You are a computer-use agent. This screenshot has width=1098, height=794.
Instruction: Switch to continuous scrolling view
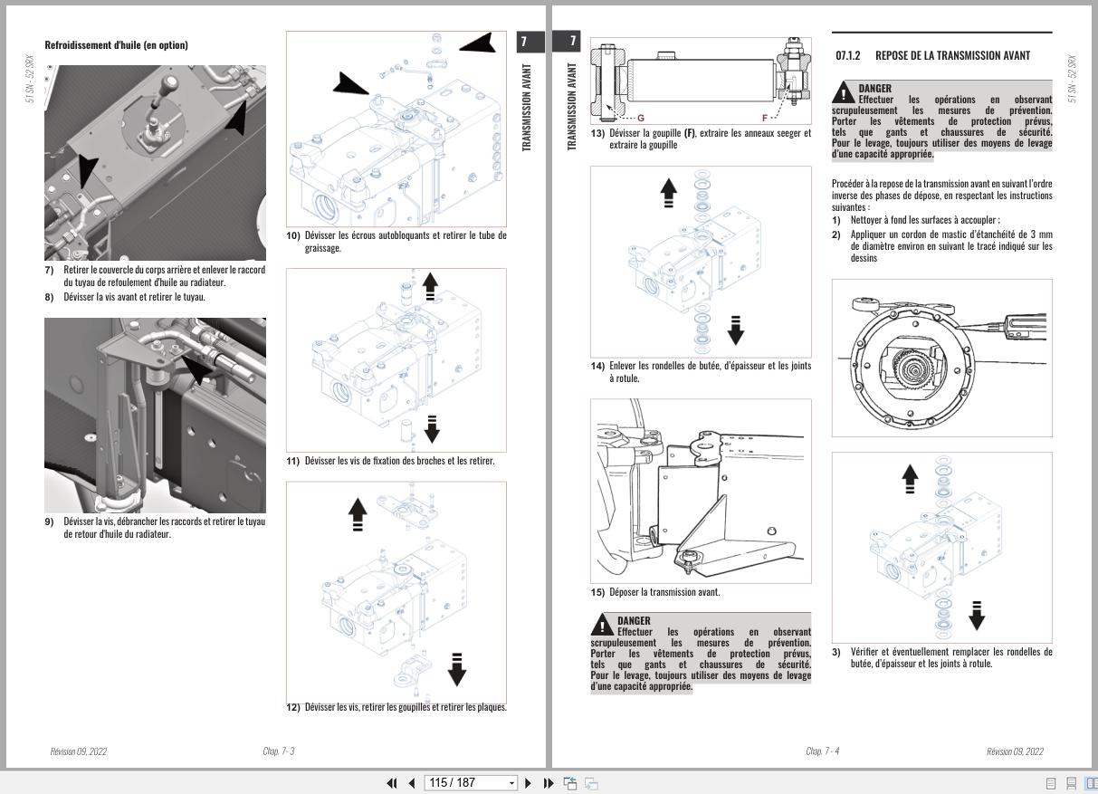click(x=1071, y=784)
